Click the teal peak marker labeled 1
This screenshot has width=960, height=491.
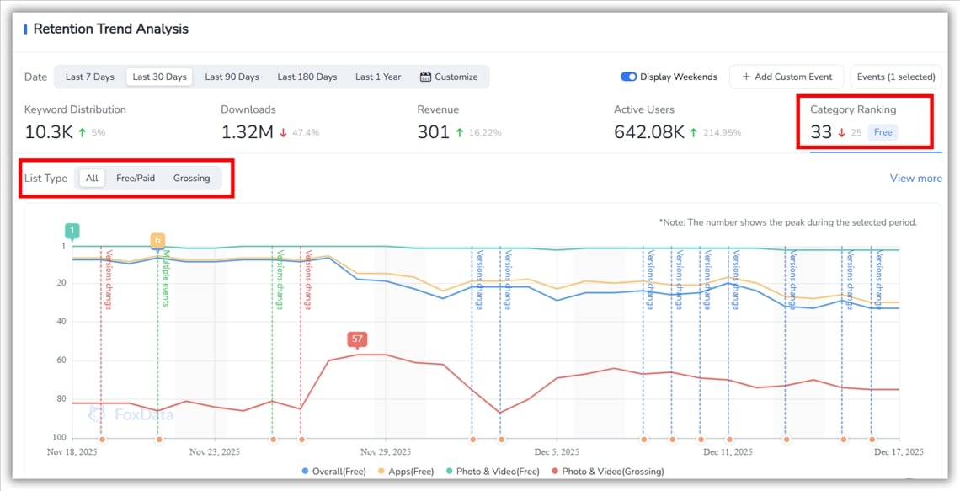72,230
